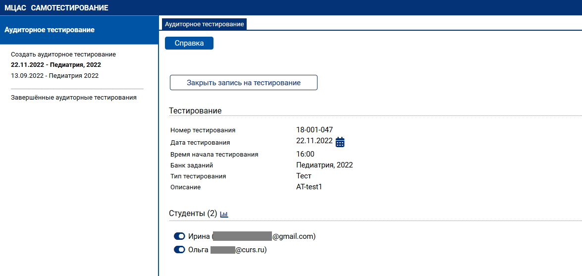Toggle the switch for student Ирина

179,236
